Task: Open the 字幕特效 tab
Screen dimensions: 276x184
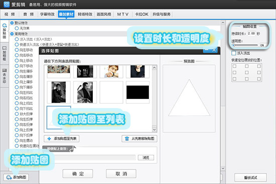Action: coord(47,14)
